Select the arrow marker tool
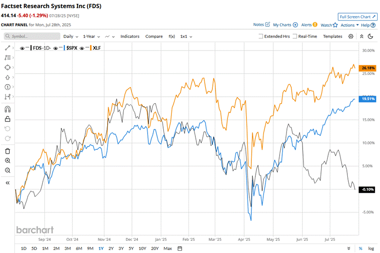The width and height of the screenshot is (380, 253). (x=7, y=77)
